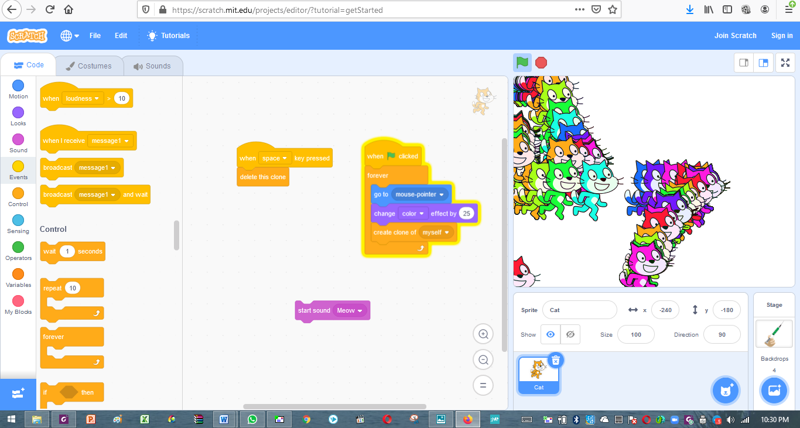Hide the Cat sprite using crossed-eye toggle
The width and height of the screenshot is (800, 428).
click(x=569, y=334)
